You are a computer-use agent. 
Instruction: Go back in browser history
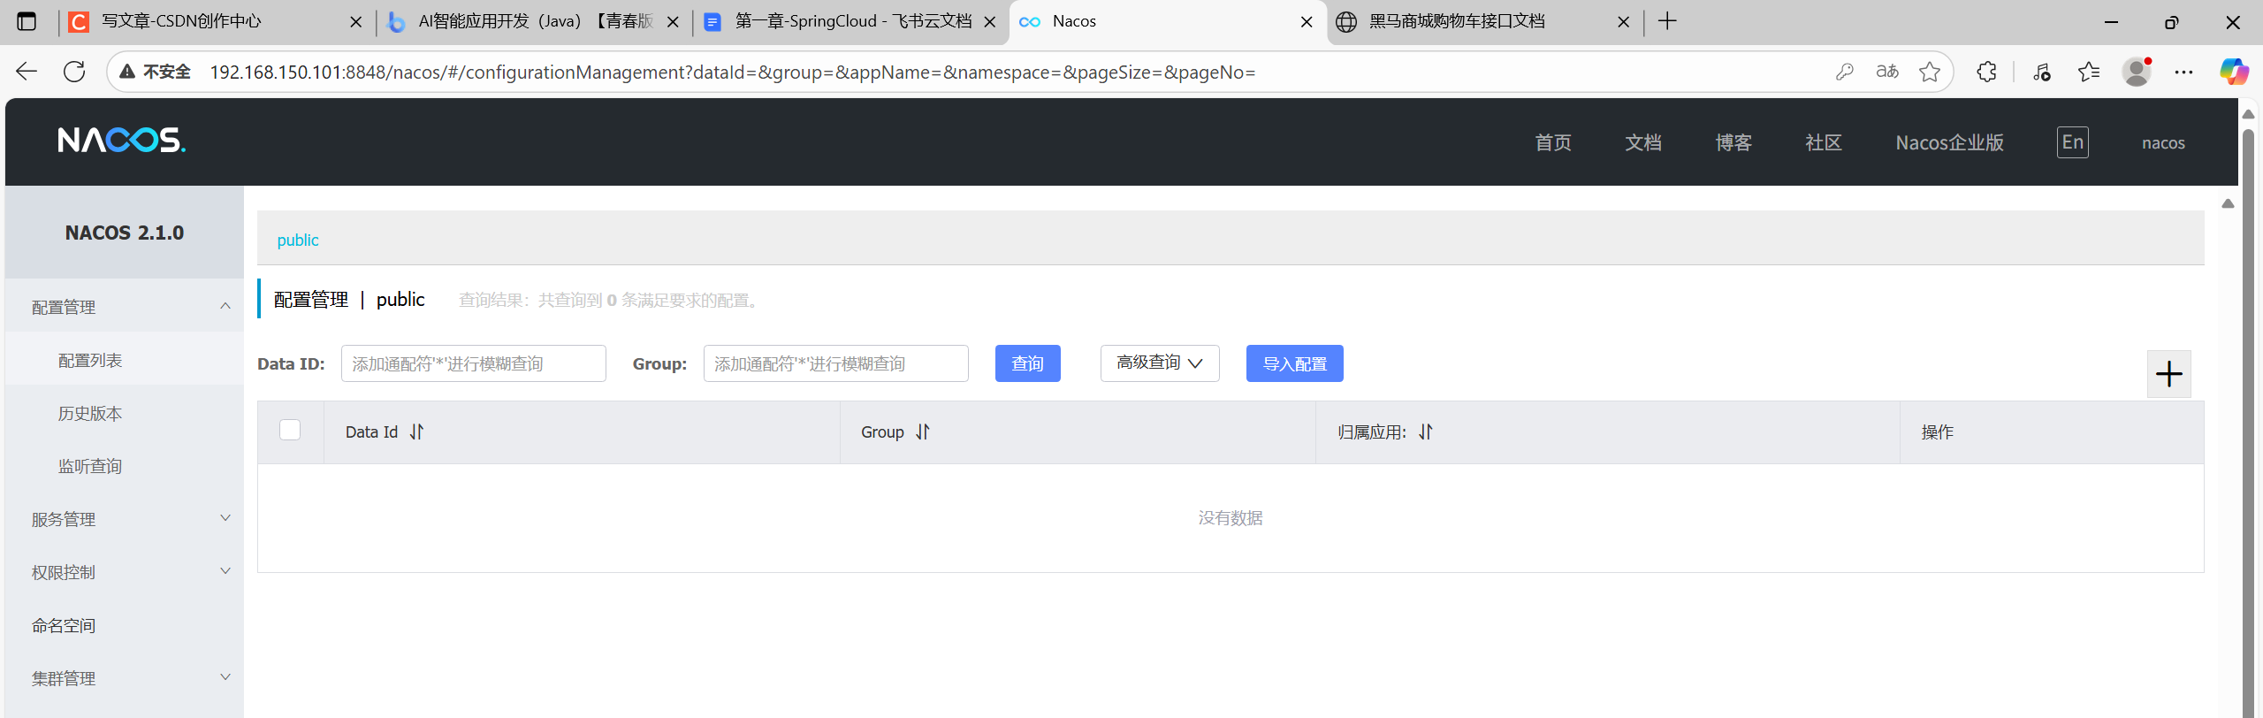point(27,72)
